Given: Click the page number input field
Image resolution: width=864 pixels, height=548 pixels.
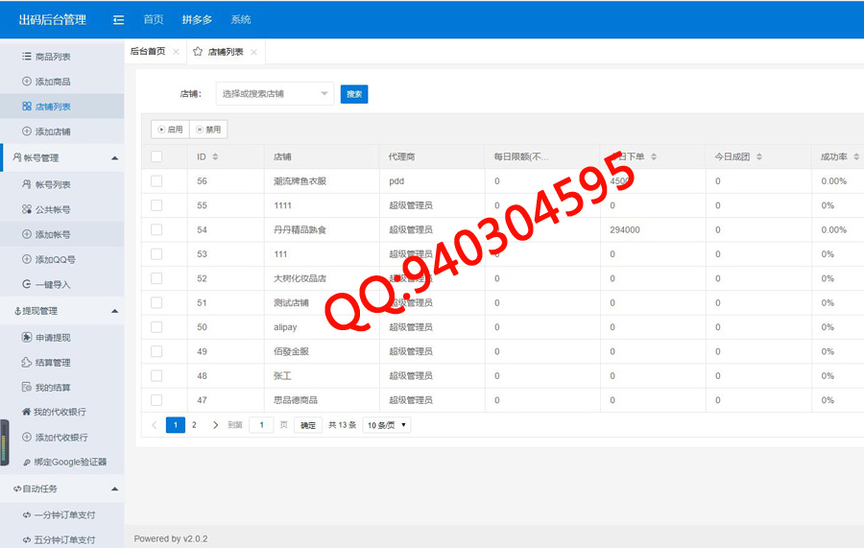Looking at the screenshot, I should 261,425.
